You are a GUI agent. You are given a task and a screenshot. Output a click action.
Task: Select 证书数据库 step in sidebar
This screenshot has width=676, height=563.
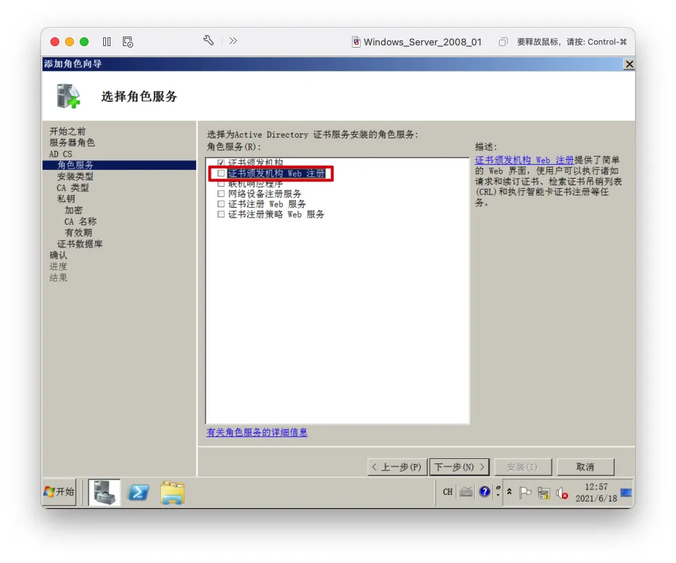[80, 244]
